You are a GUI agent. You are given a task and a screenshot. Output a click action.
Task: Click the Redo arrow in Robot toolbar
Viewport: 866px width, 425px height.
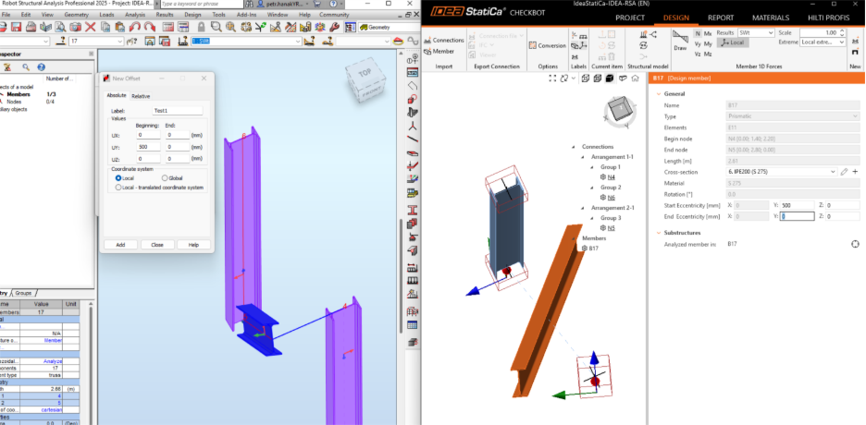149,27
